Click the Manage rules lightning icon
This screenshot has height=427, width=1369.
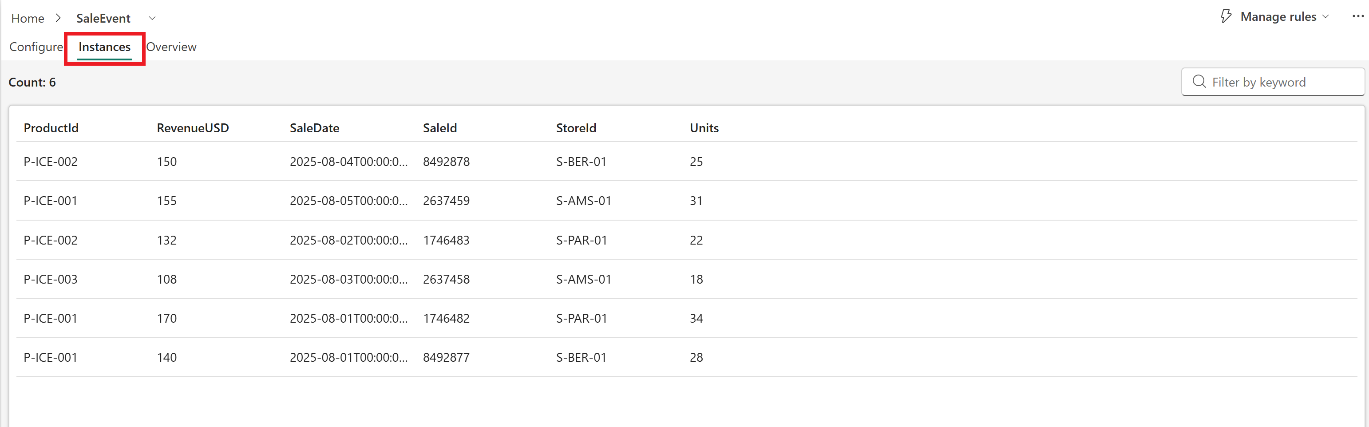[x=1226, y=16]
